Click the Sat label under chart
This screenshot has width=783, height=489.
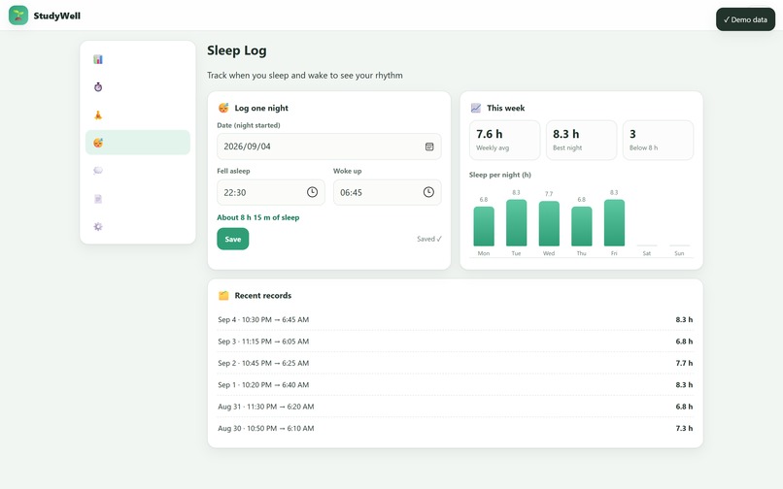647,253
